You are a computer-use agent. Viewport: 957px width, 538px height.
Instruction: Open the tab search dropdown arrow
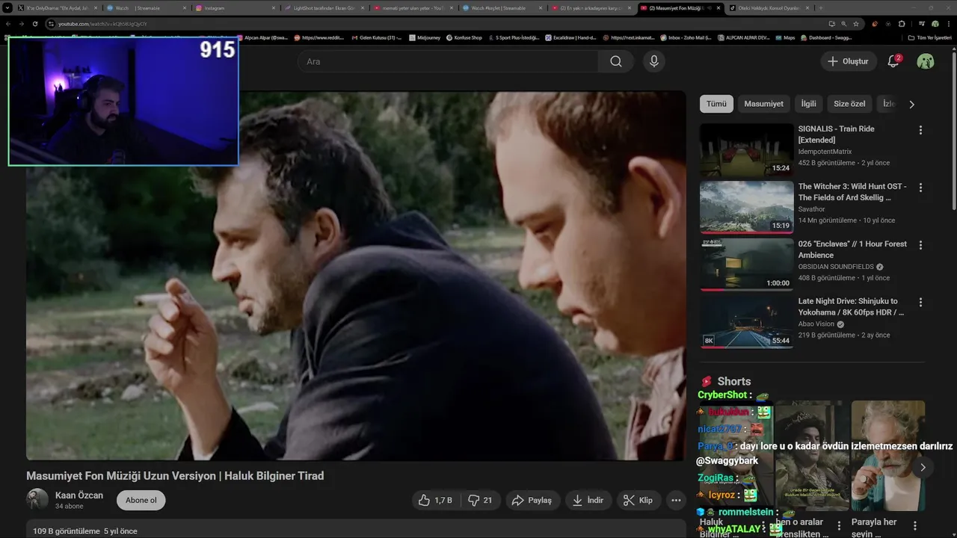[x=8, y=7]
